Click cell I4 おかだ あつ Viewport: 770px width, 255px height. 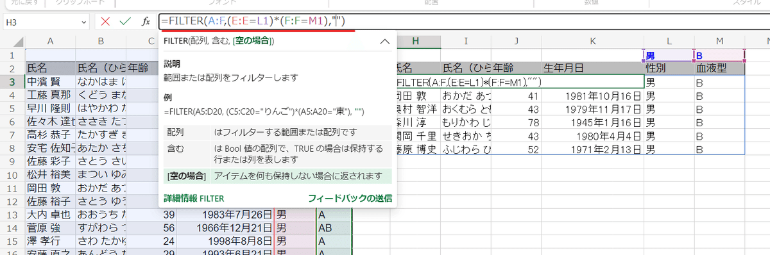tap(466, 95)
